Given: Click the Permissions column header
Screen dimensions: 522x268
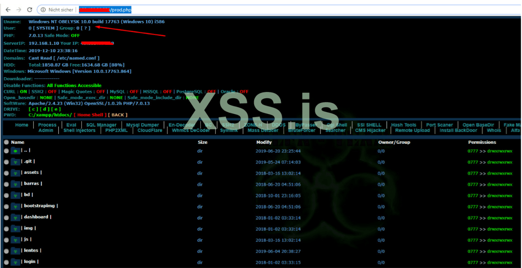Looking at the screenshot, I should 482,142.
